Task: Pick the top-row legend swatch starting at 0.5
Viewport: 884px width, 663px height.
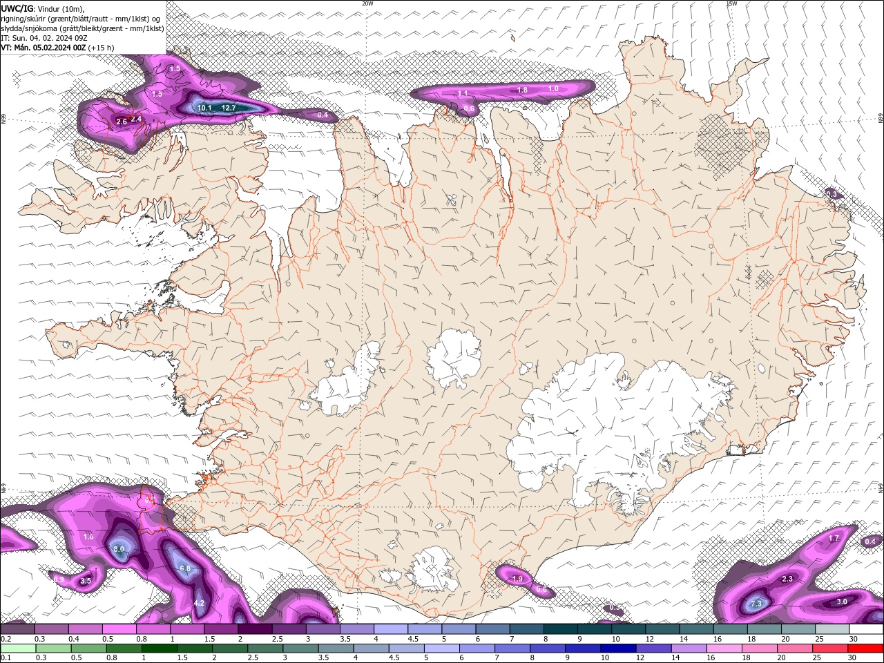Action: click(119, 629)
